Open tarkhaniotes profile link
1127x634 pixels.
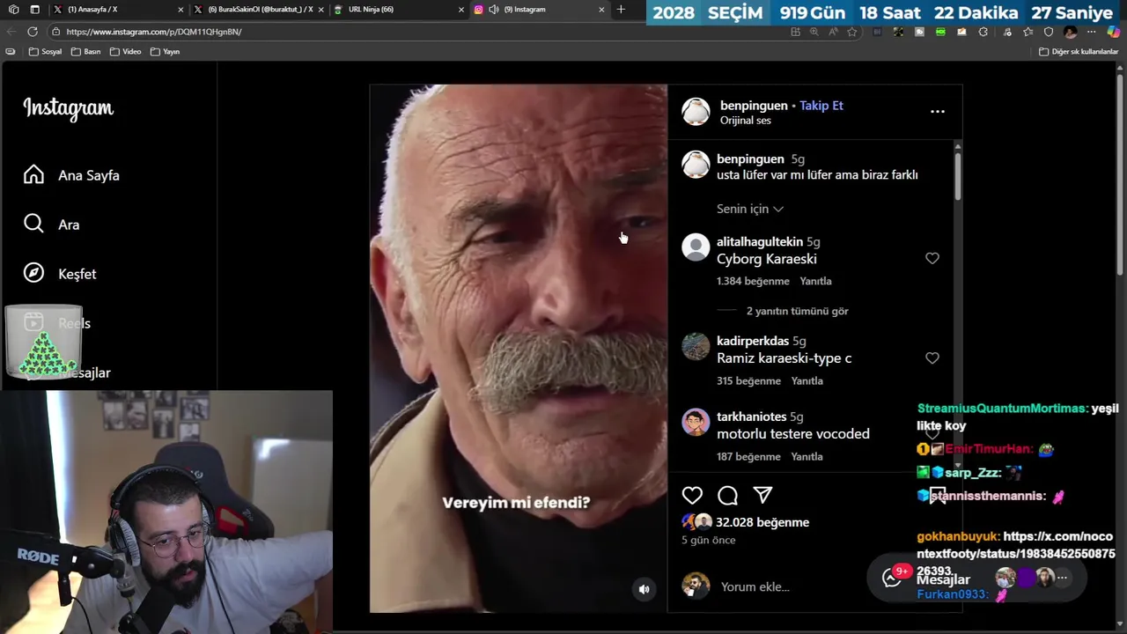(751, 417)
